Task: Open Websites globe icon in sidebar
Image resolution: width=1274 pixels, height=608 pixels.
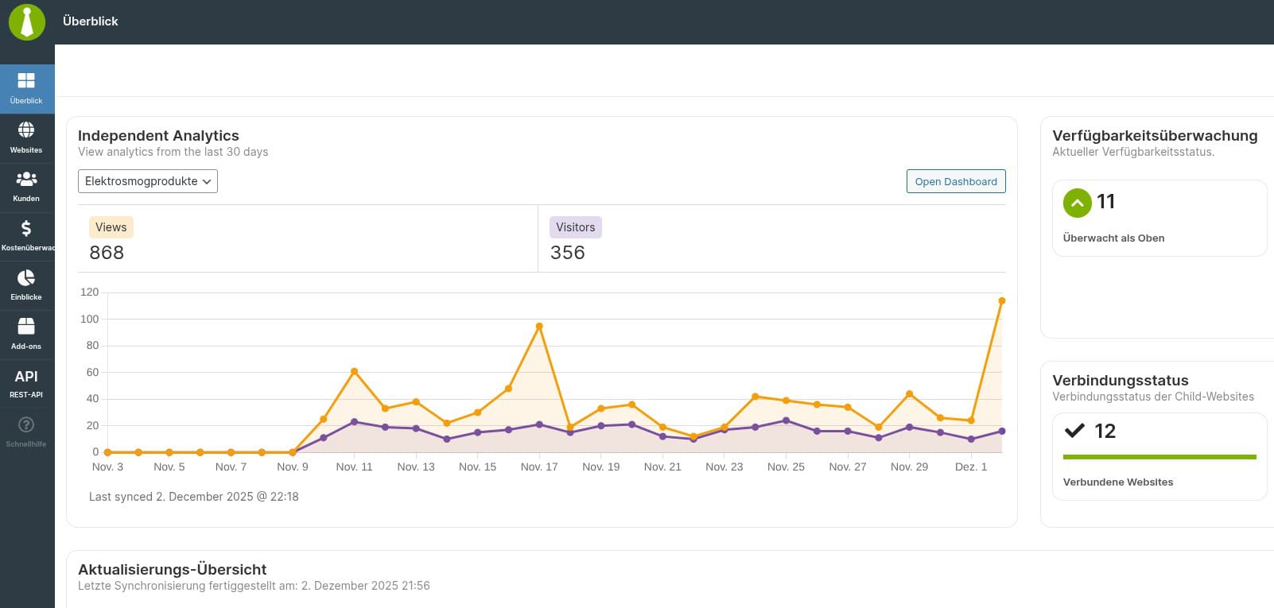Action: click(x=26, y=130)
